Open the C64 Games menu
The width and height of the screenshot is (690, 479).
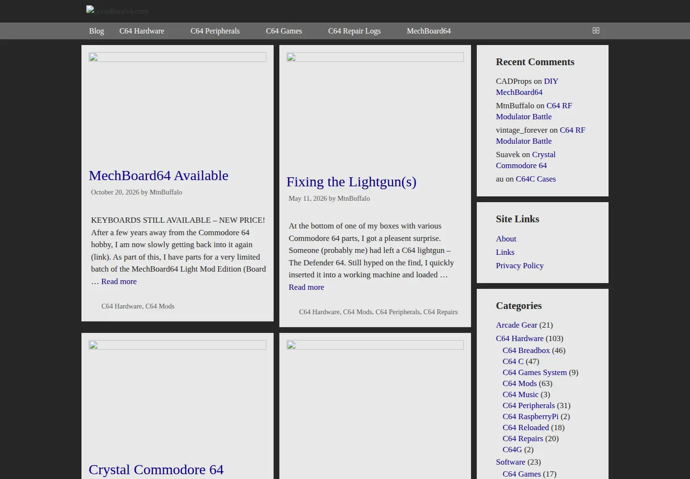284,31
